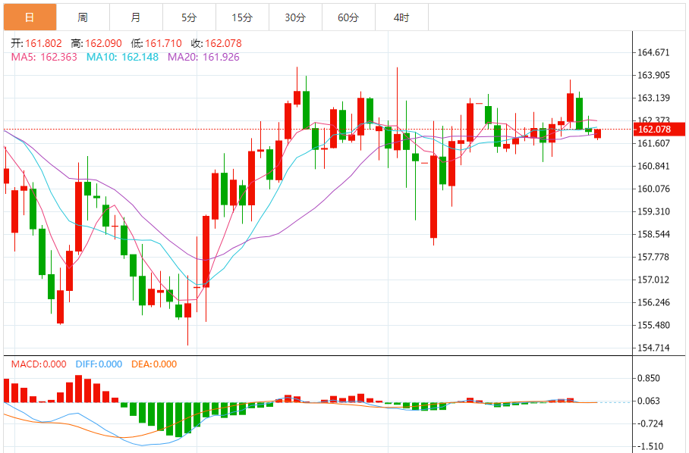Click the 157.778 price axis label
689x453 pixels.
(x=653, y=257)
